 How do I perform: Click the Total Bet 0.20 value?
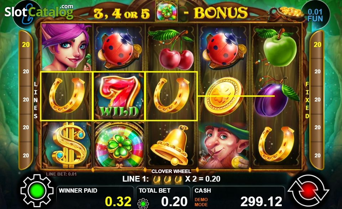174,201
